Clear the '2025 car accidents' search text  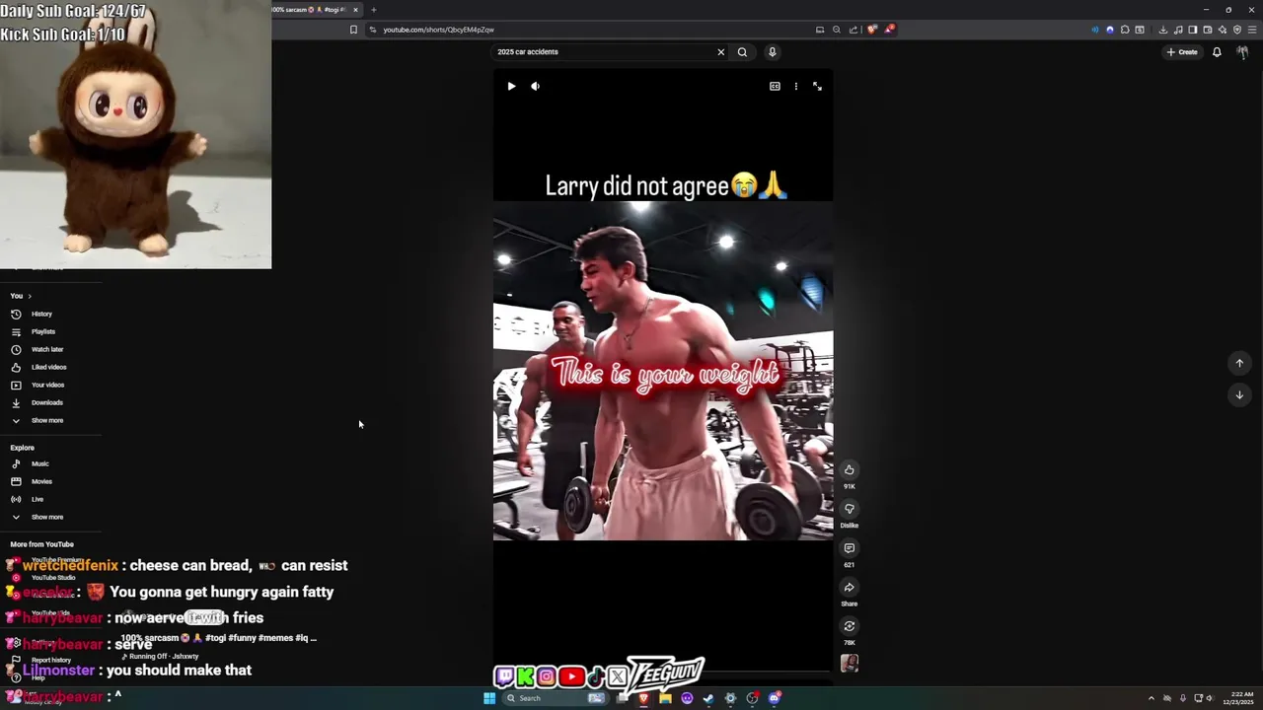coord(720,52)
